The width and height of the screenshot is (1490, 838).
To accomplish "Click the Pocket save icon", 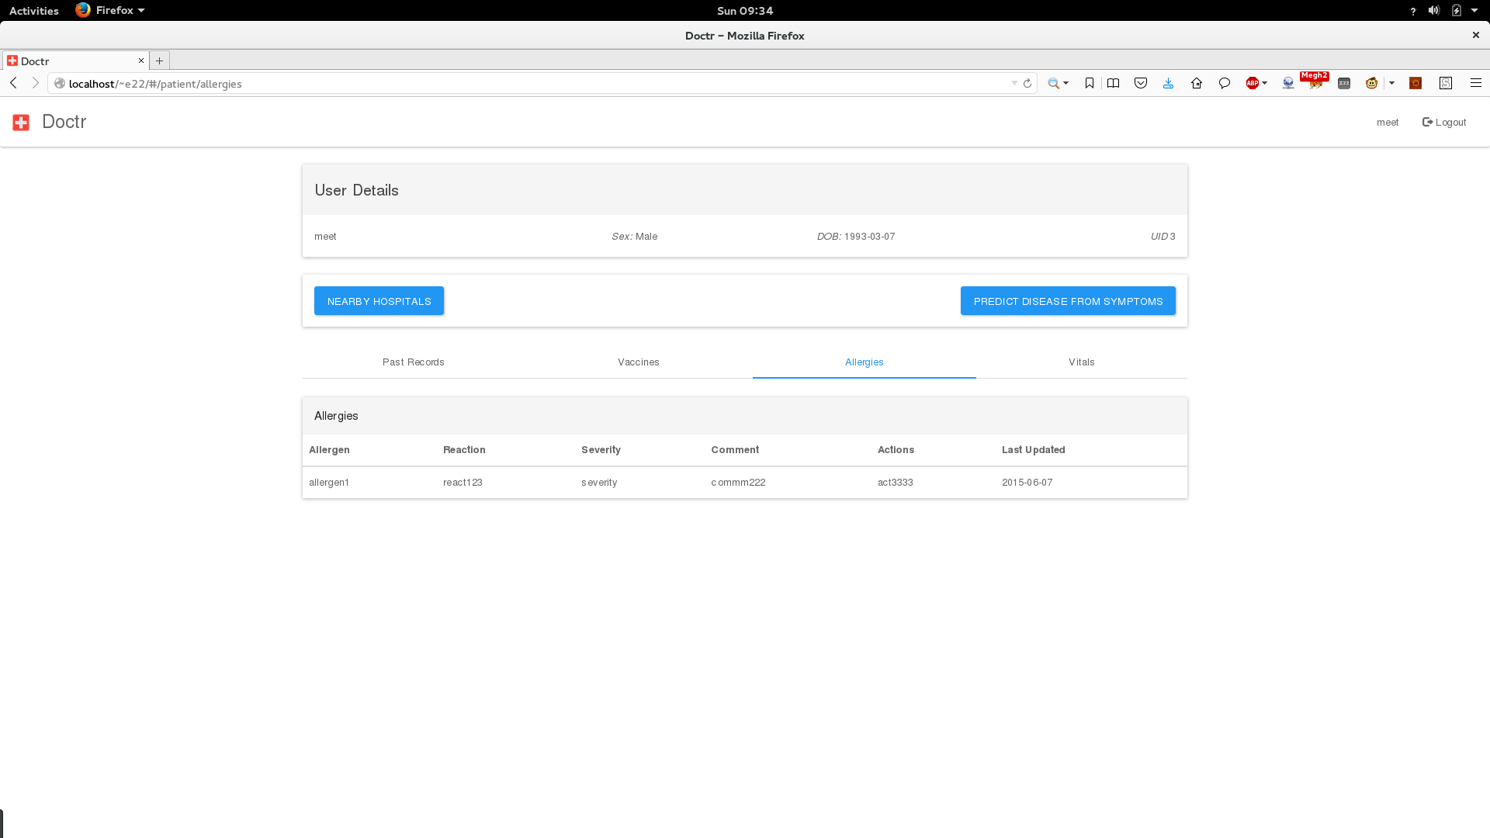I will tap(1140, 83).
